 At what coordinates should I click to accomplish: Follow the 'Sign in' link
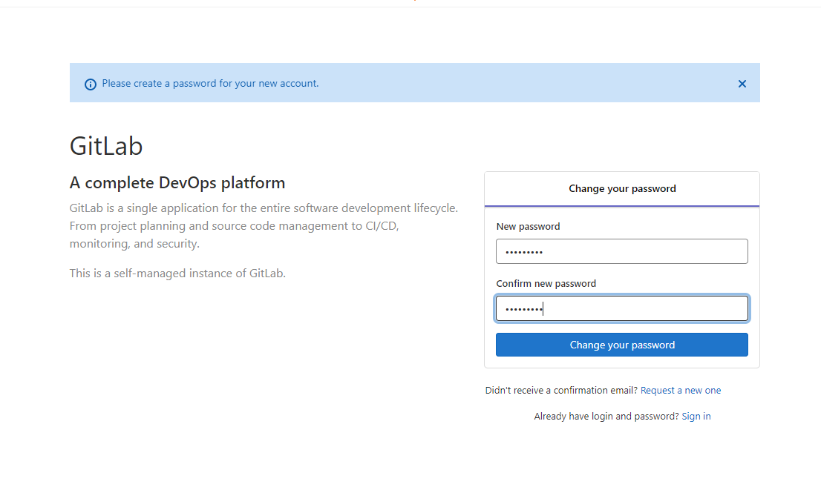coord(696,417)
